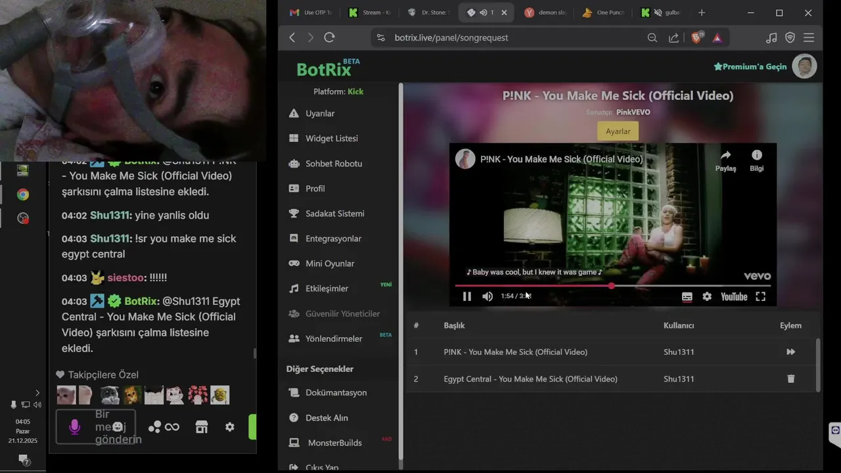
Task: Switch to the Dr. Stone tab
Action: (x=428, y=12)
